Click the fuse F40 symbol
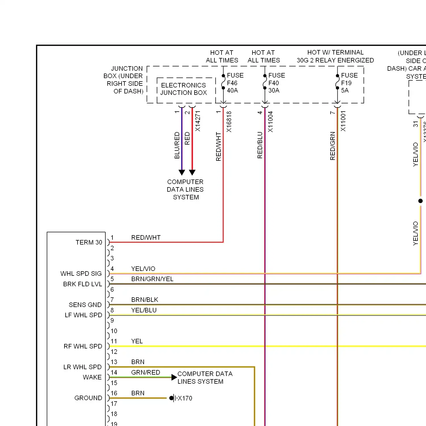 pos(265,82)
